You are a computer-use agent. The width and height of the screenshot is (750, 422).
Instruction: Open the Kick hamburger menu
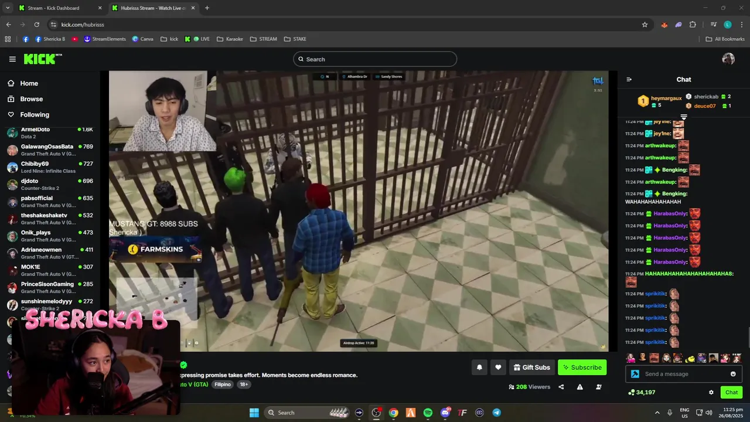[x=12, y=59]
